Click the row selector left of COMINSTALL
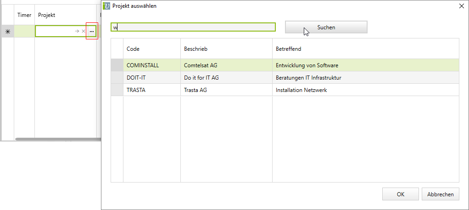469x210 pixels. [x=117, y=65]
